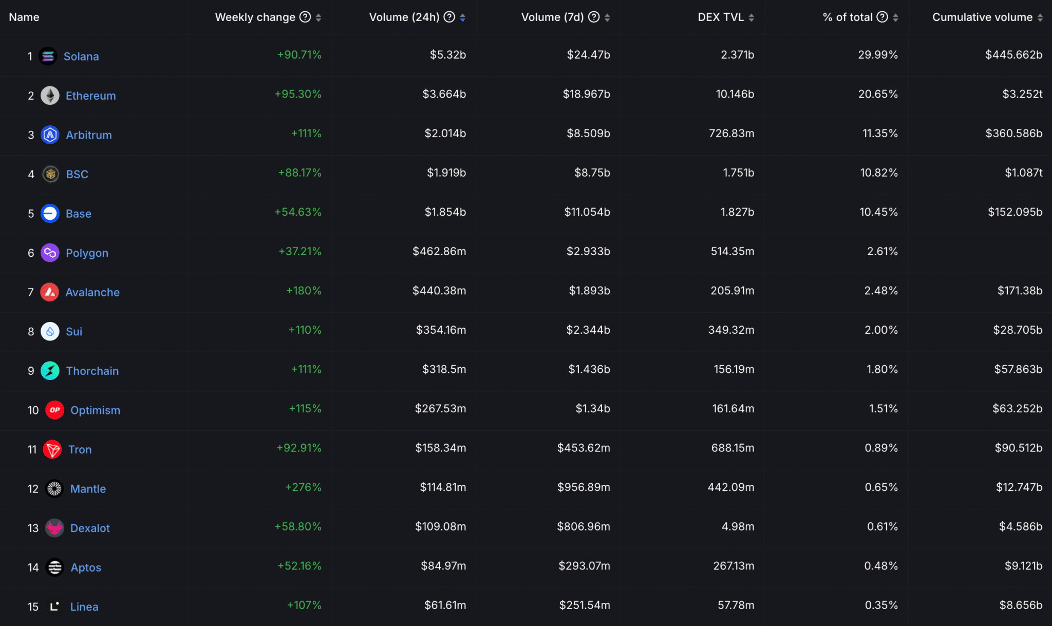Image resolution: width=1052 pixels, height=626 pixels.
Task: Sort by Volume (7d) arrows
Action: coord(607,17)
